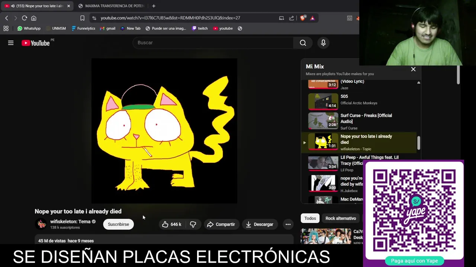Click the browser share icon in address bar

pos(292,18)
